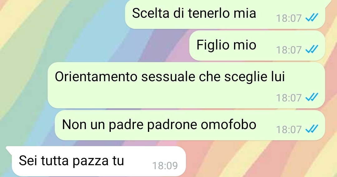This screenshot has height=177, width=337.
Task: Click the 18:07 timestamp on "Scelta di tenerlo mia"
Action: [289, 18]
